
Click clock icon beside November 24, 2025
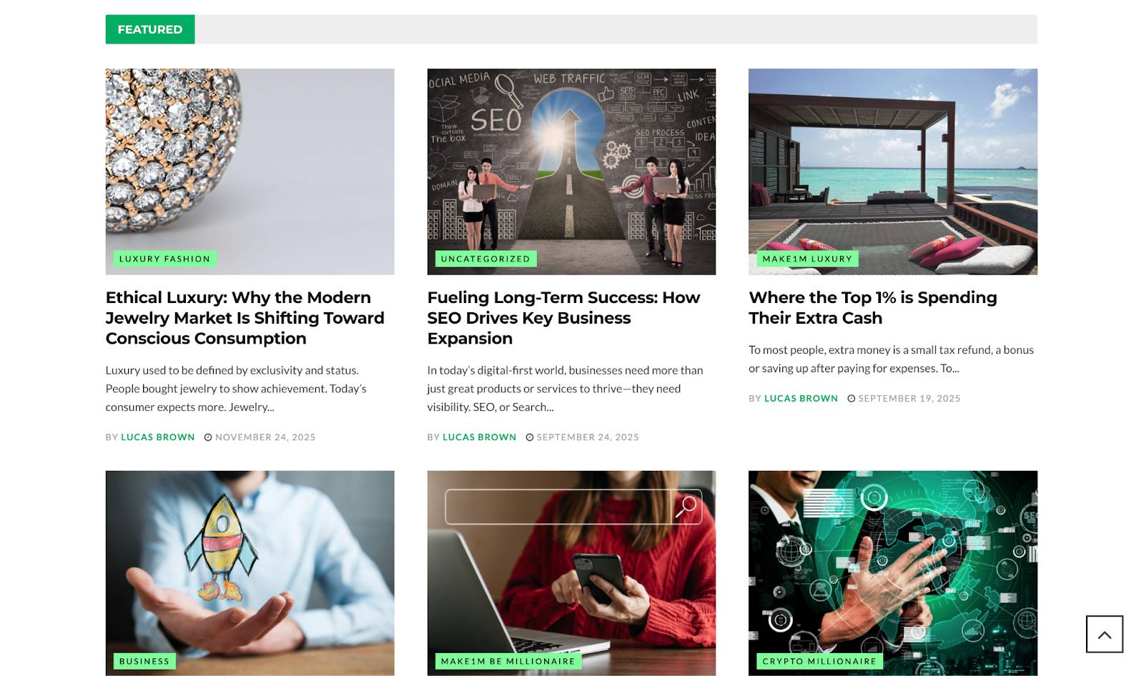[208, 437]
